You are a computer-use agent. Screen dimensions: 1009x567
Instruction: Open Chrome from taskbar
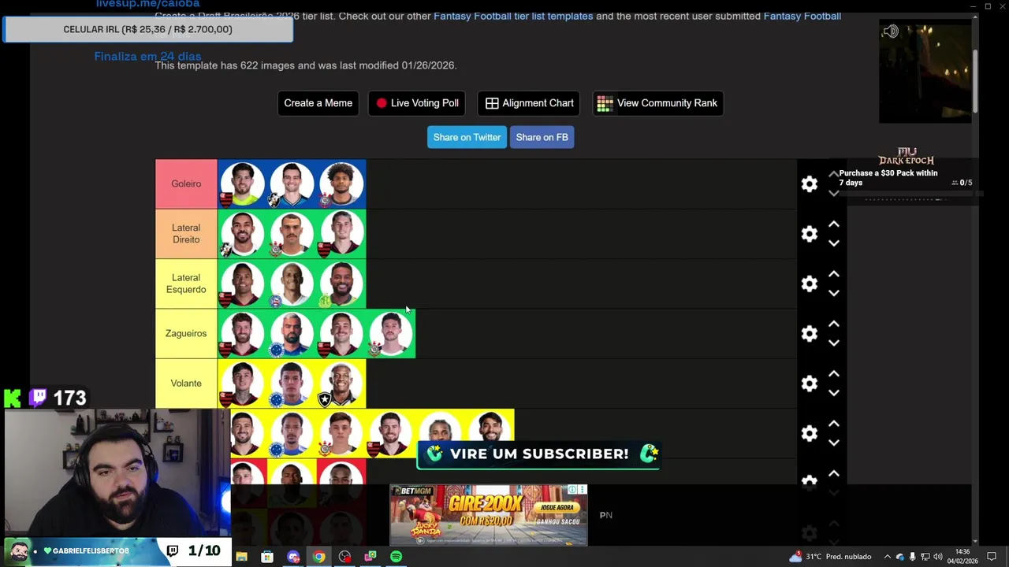(318, 557)
